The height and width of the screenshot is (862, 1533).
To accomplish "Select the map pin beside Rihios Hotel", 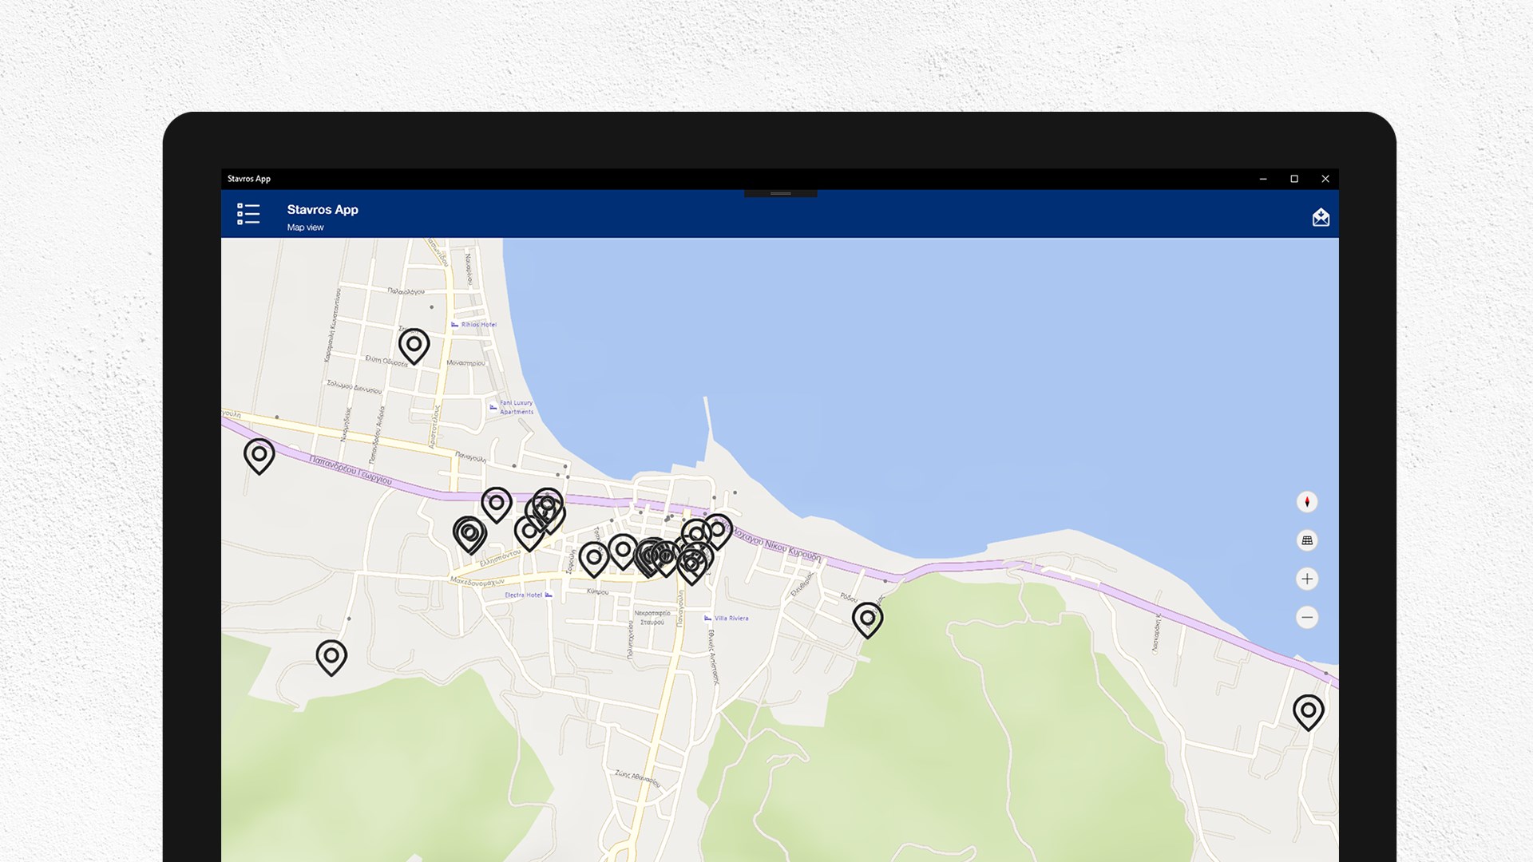I will point(414,346).
